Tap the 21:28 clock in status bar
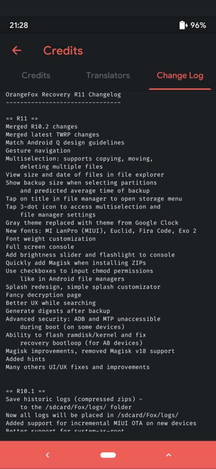This screenshot has height=469, width=216. [19, 25]
